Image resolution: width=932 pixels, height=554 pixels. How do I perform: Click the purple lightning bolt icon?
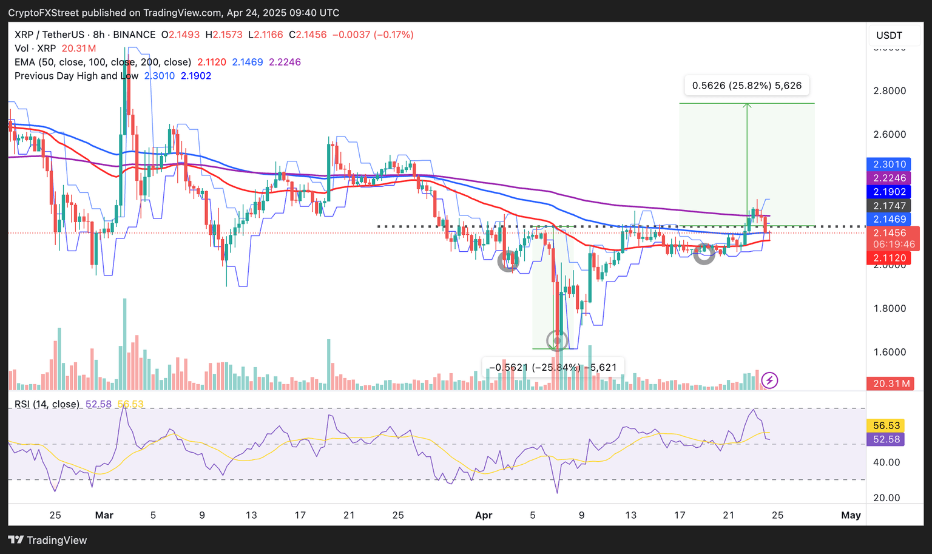[769, 380]
